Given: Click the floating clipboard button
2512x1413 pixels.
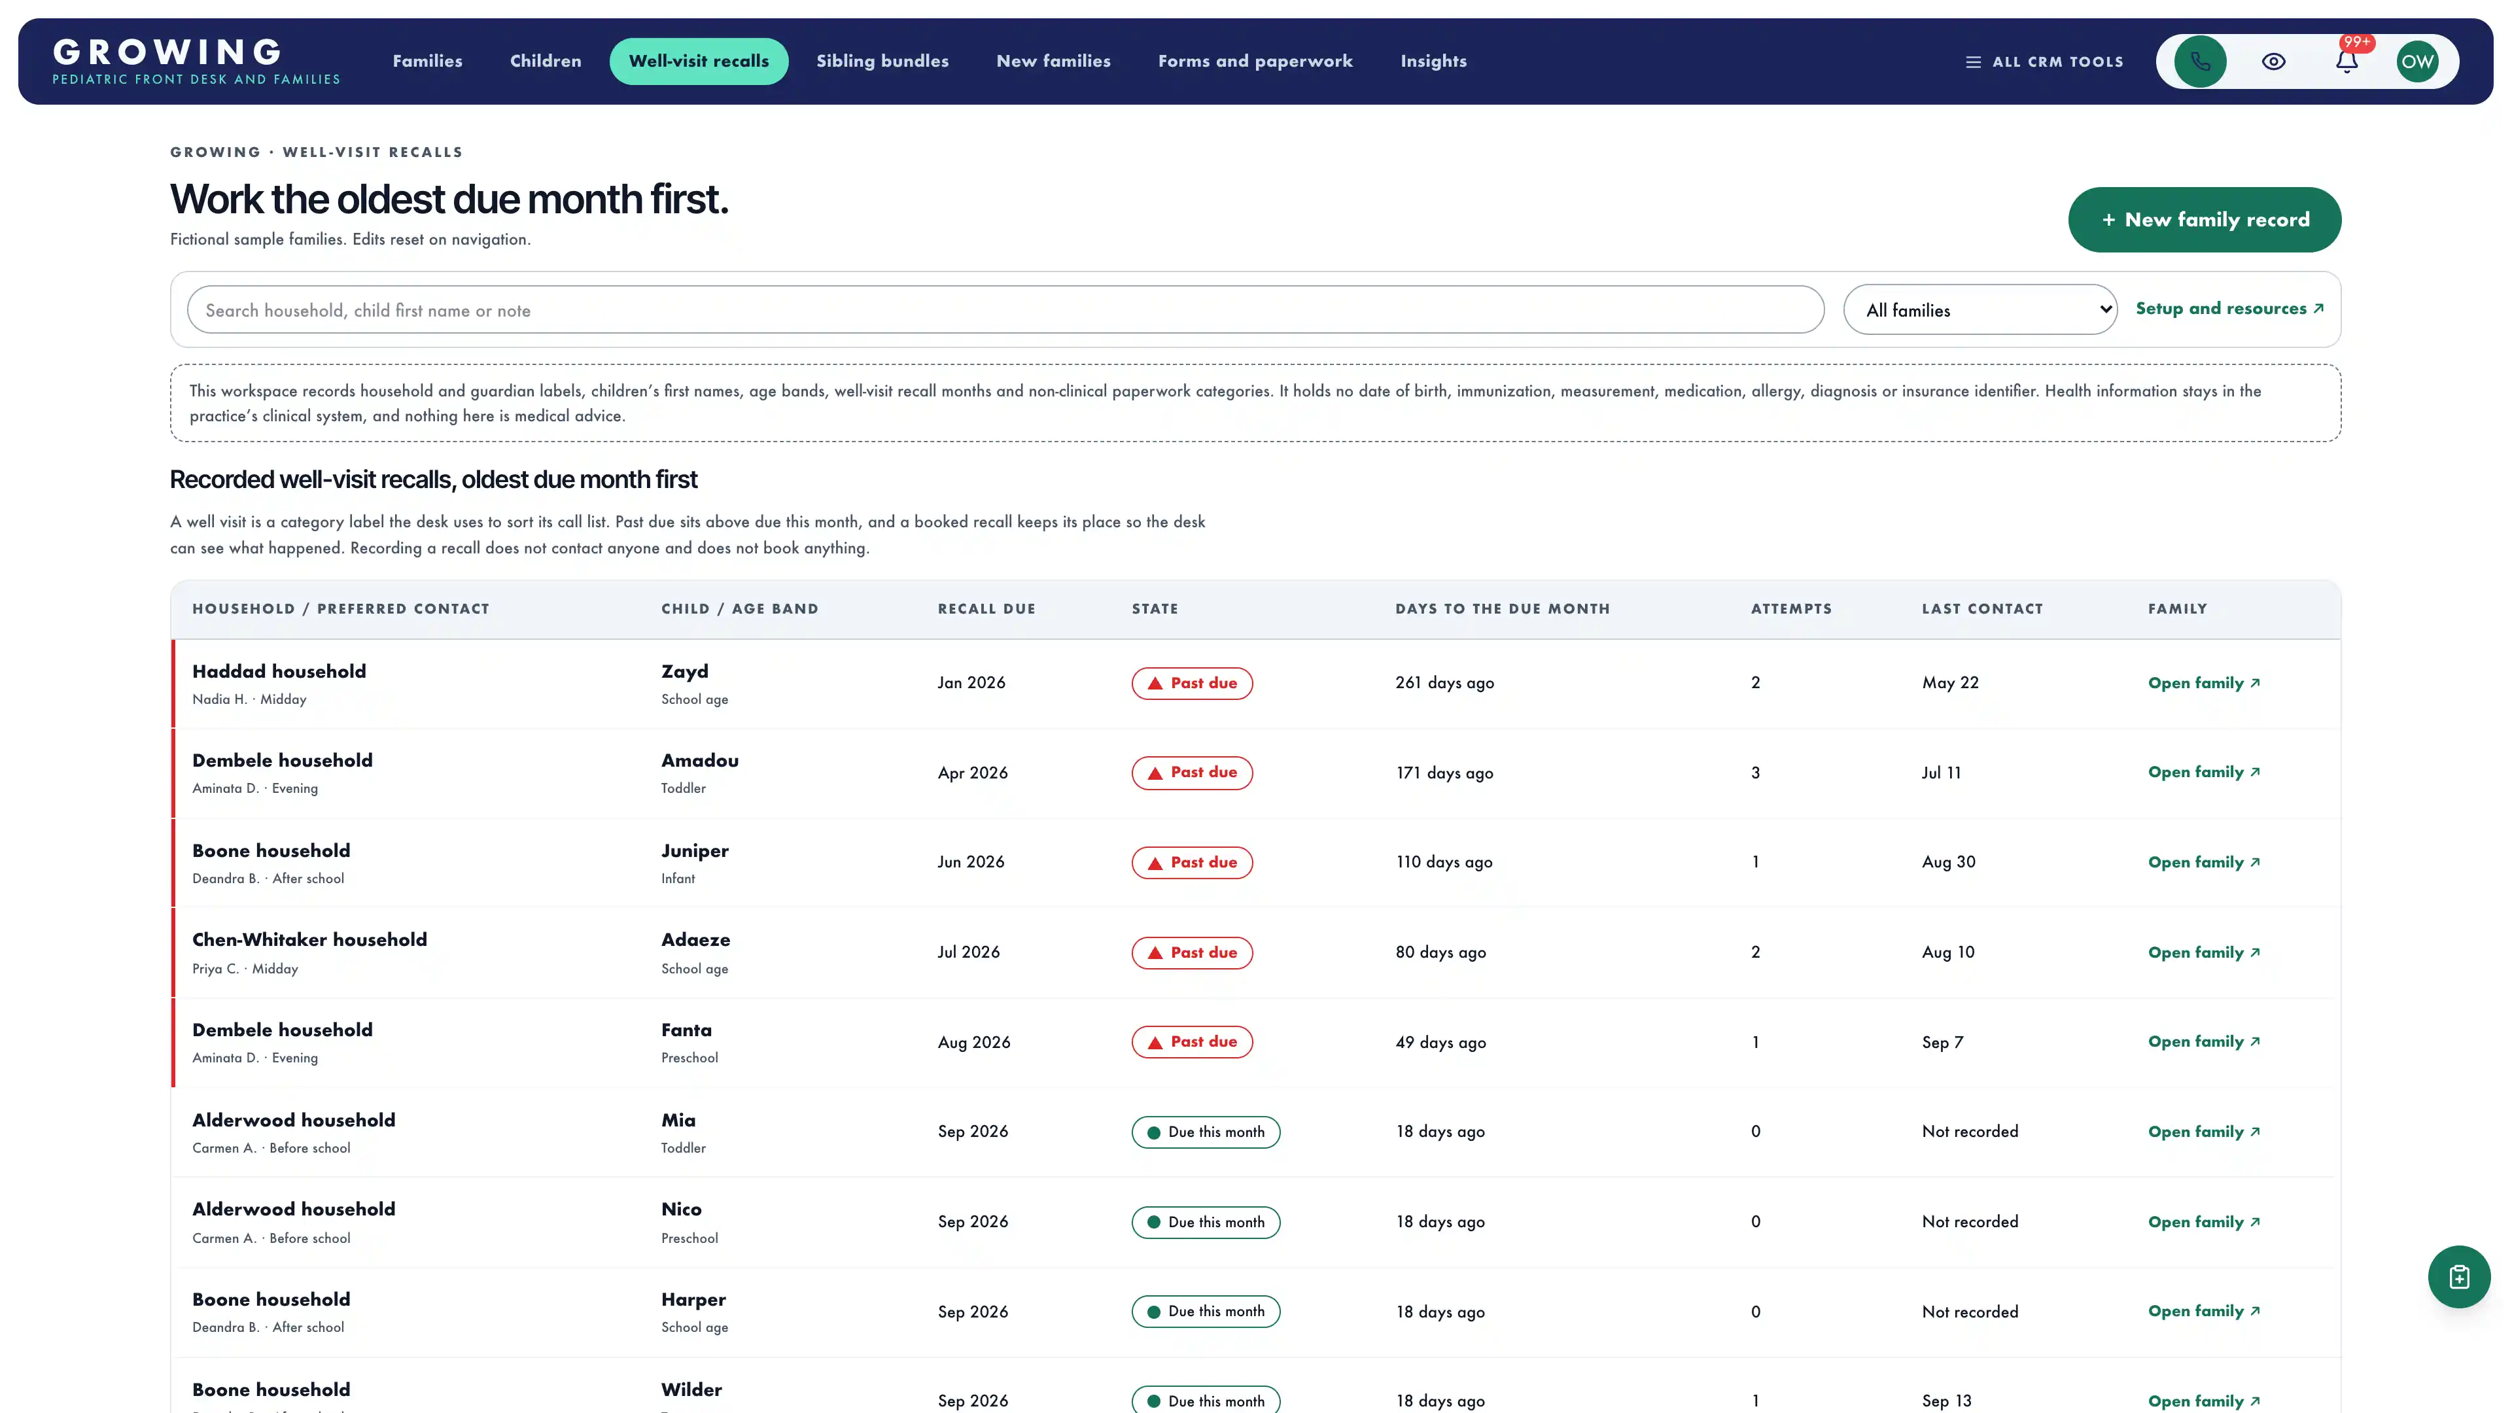Looking at the screenshot, I should [x=2458, y=1276].
